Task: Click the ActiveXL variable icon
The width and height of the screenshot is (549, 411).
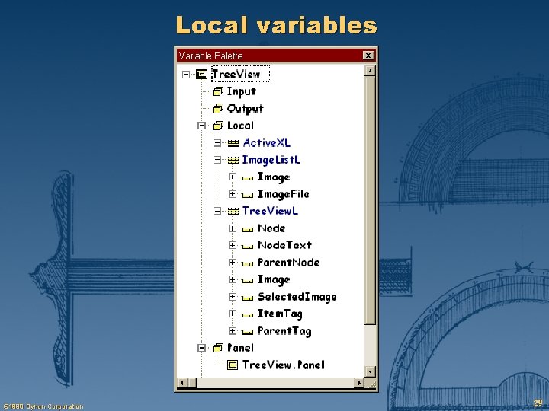Action: tap(233, 143)
